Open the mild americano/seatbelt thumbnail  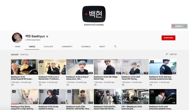click(163, 97)
